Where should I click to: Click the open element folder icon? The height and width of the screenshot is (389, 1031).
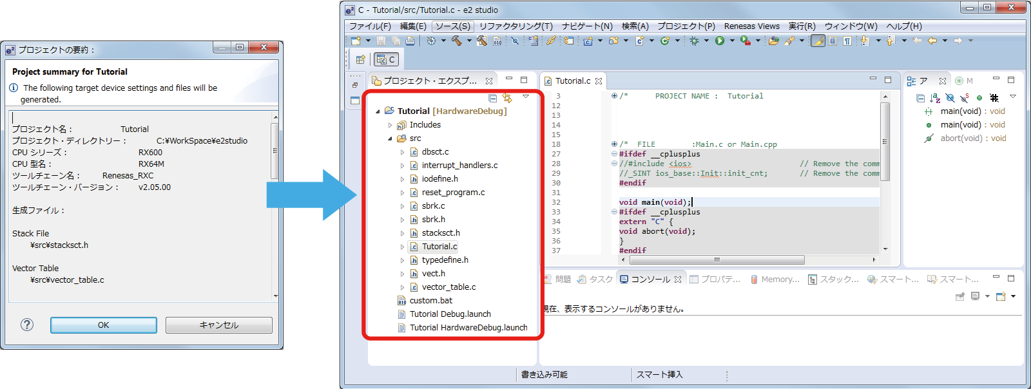point(773,41)
